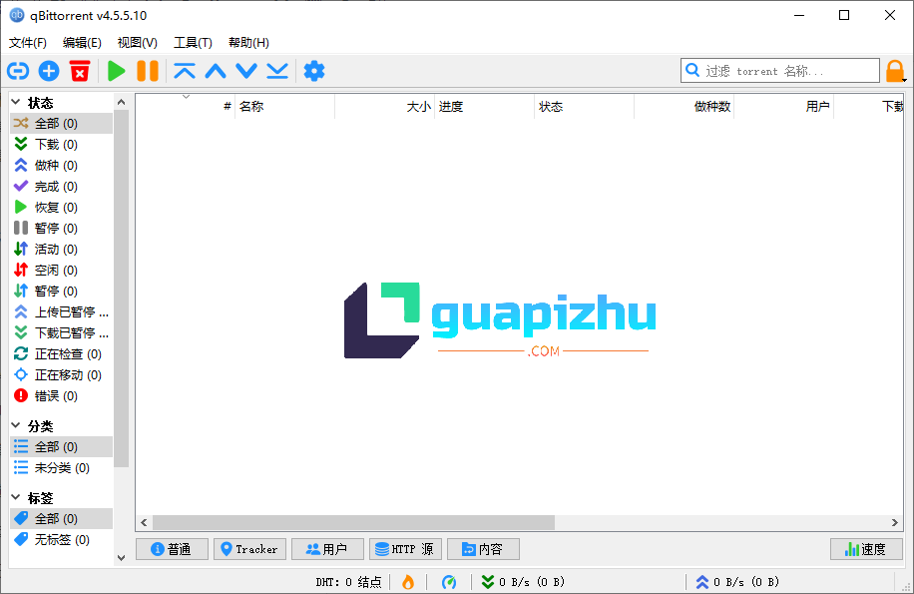Click horizontal scrollbar right arrow
914x594 pixels.
point(895,523)
